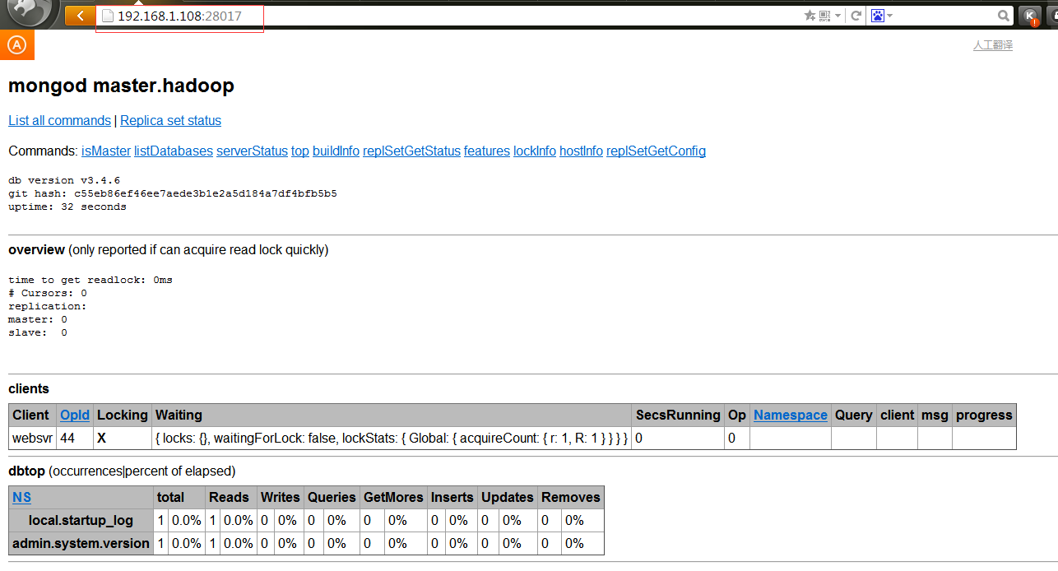Click the listDatabases command link
Viewport: 1058px width, 571px height.
click(173, 151)
